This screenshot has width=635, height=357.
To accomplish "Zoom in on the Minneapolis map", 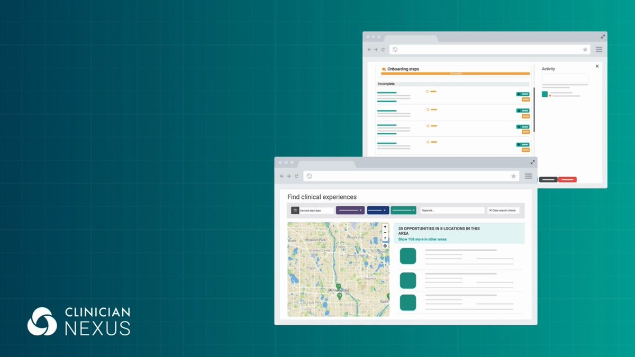I will 385,227.
